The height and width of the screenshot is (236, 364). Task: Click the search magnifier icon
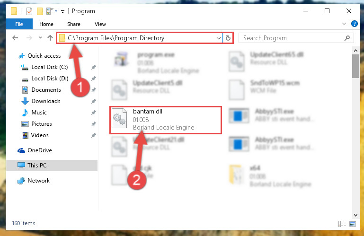point(347,38)
